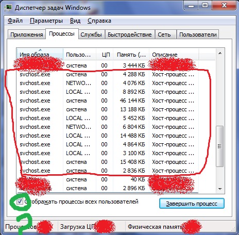Select the Процессы tab
The height and width of the screenshot is (235, 239).
pos(62,33)
